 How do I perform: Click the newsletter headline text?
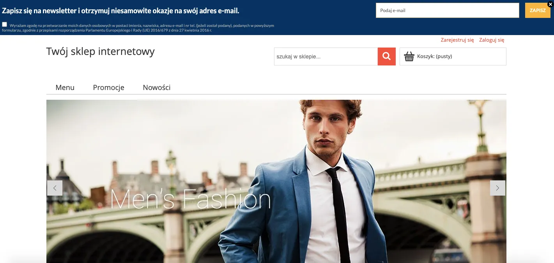121,11
